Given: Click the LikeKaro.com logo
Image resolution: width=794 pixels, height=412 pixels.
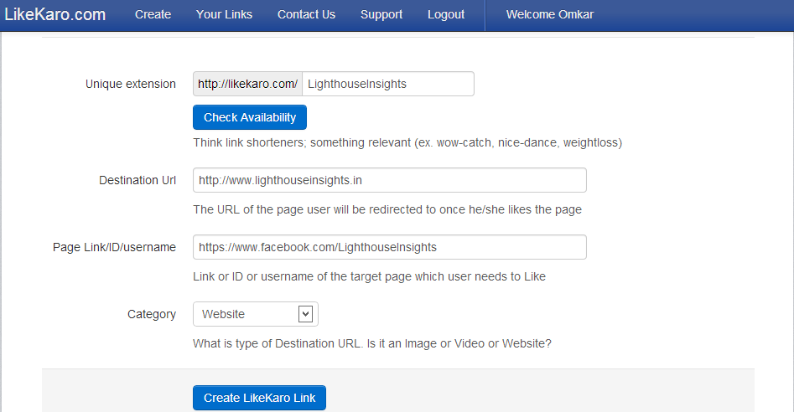Looking at the screenshot, I should (57, 14).
